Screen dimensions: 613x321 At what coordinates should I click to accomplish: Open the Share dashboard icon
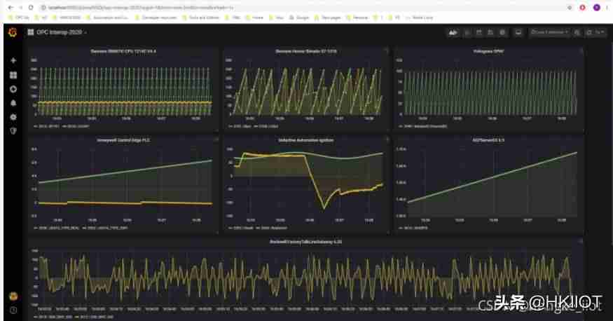pyautogui.click(x=479, y=32)
